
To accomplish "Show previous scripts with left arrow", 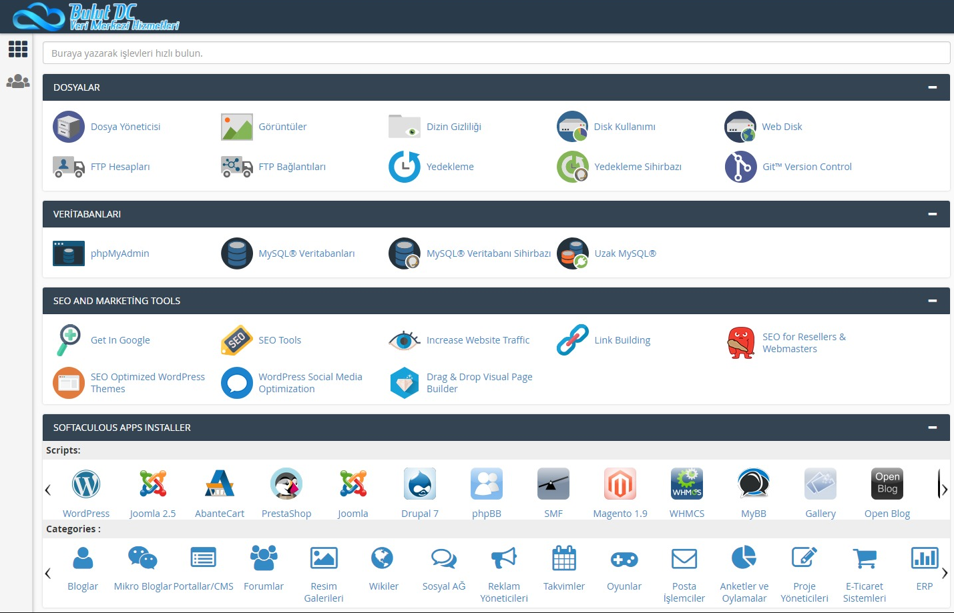I will tap(47, 490).
